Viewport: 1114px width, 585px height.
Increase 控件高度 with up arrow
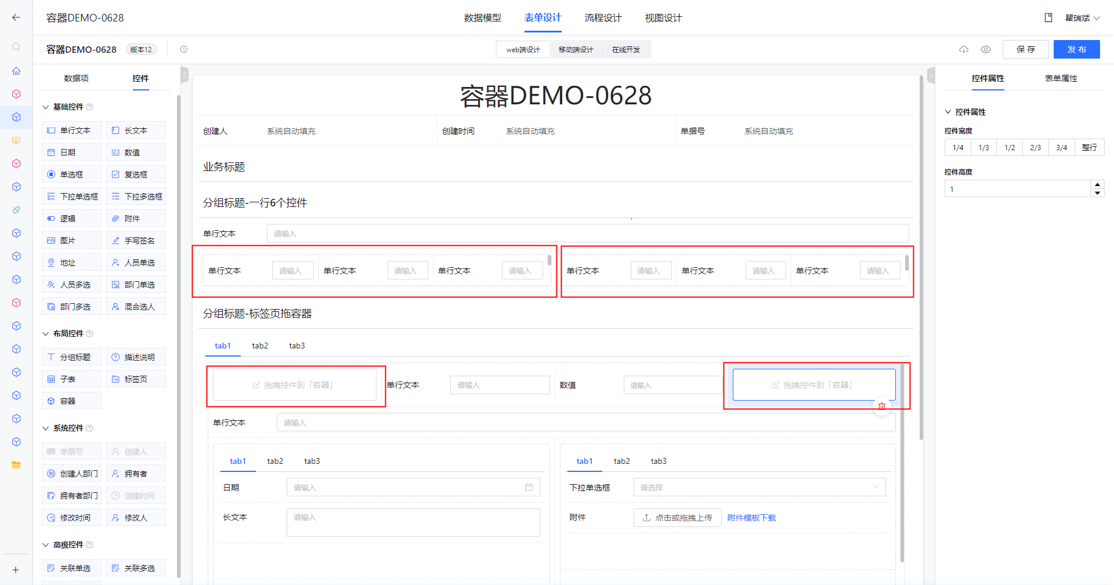(x=1097, y=184)
